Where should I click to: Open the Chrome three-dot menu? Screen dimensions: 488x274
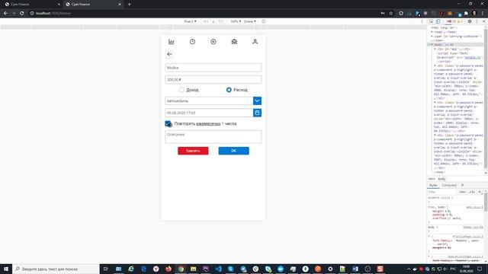pos(483,14)
